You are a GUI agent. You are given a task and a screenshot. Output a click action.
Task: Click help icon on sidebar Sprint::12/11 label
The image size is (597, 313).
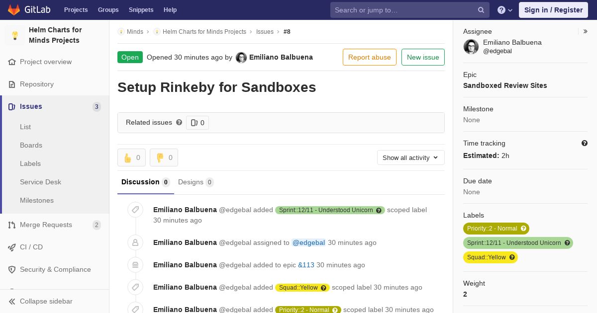567,243
